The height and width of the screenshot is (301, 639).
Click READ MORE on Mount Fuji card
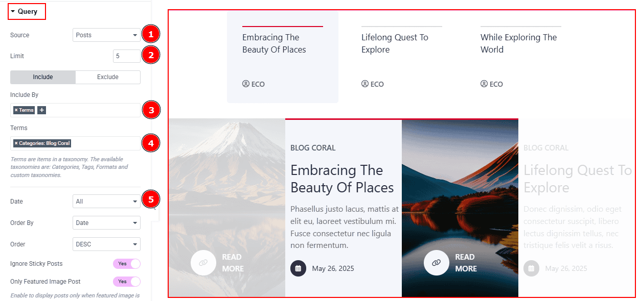tap(233, 263)
